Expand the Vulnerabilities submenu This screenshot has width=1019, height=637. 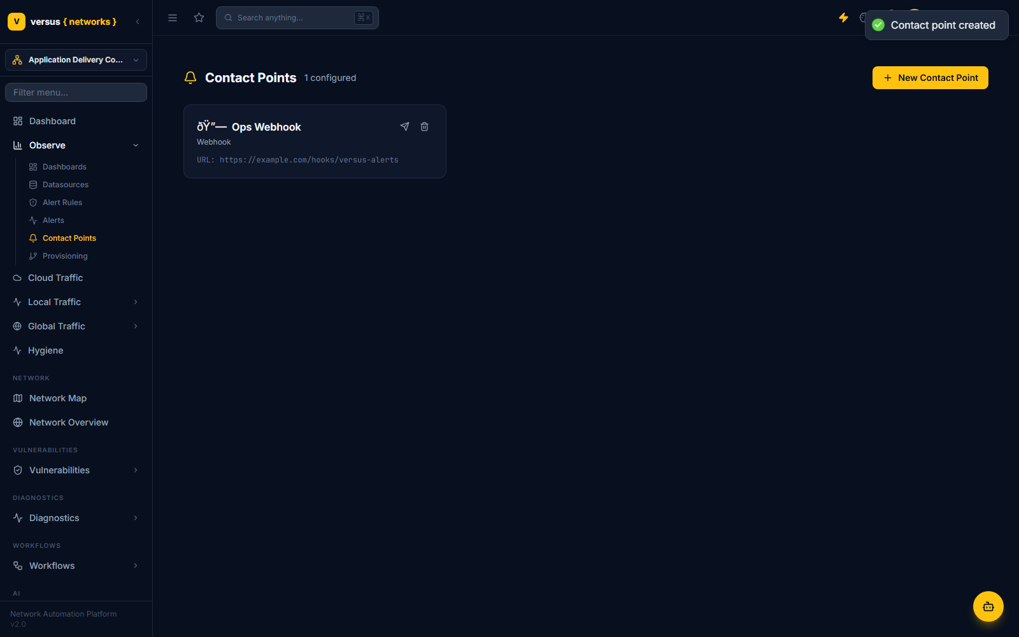tap(136, 470)
